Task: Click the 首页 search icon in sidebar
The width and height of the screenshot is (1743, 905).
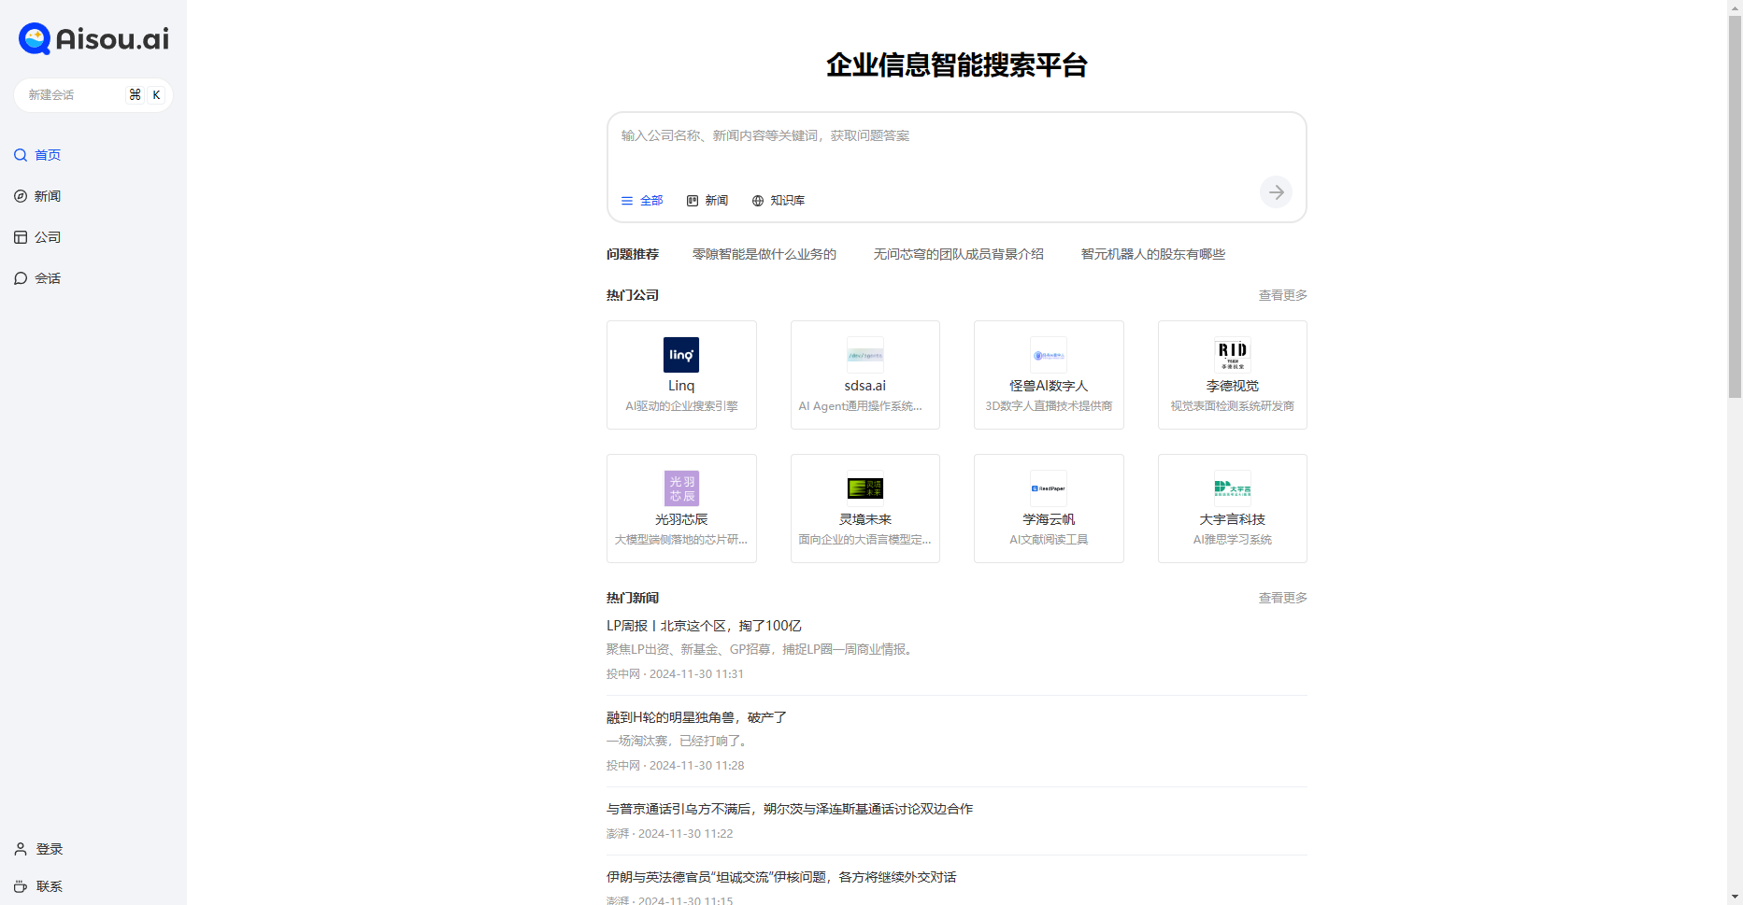Action: [x=21, y=155]
